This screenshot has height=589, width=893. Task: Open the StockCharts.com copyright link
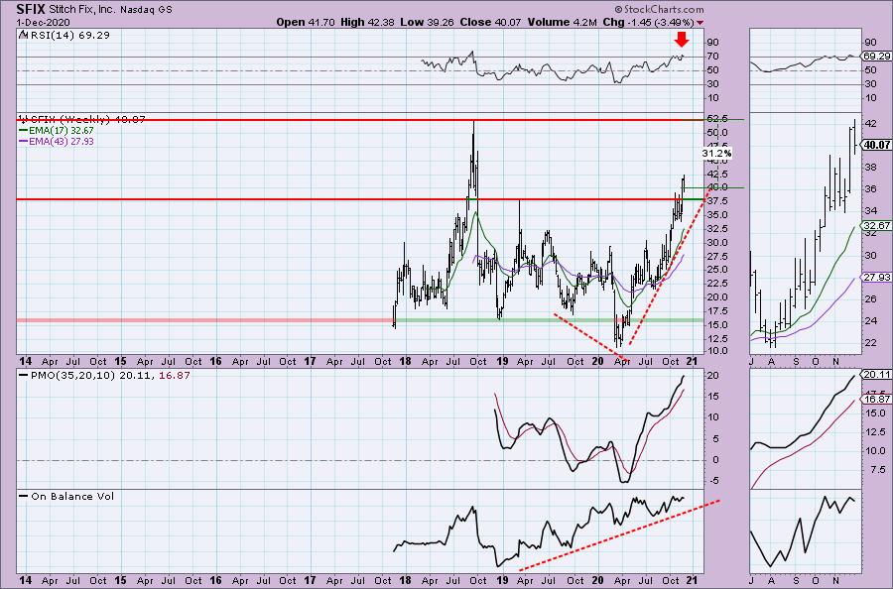coord(659,9)
